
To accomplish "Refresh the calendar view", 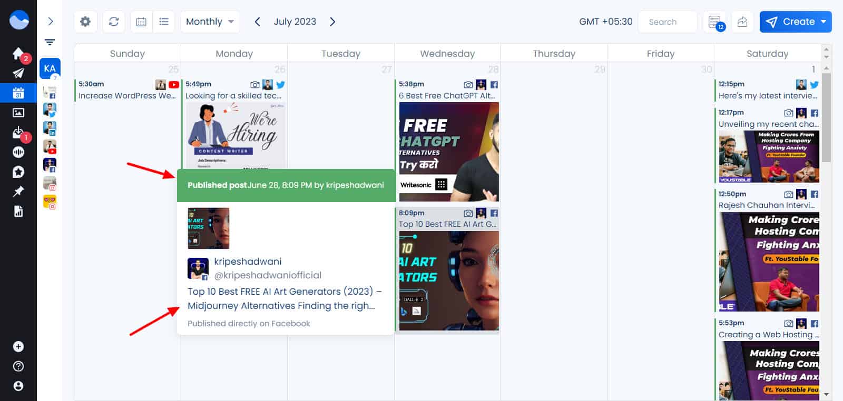I will tap(114, 22).
